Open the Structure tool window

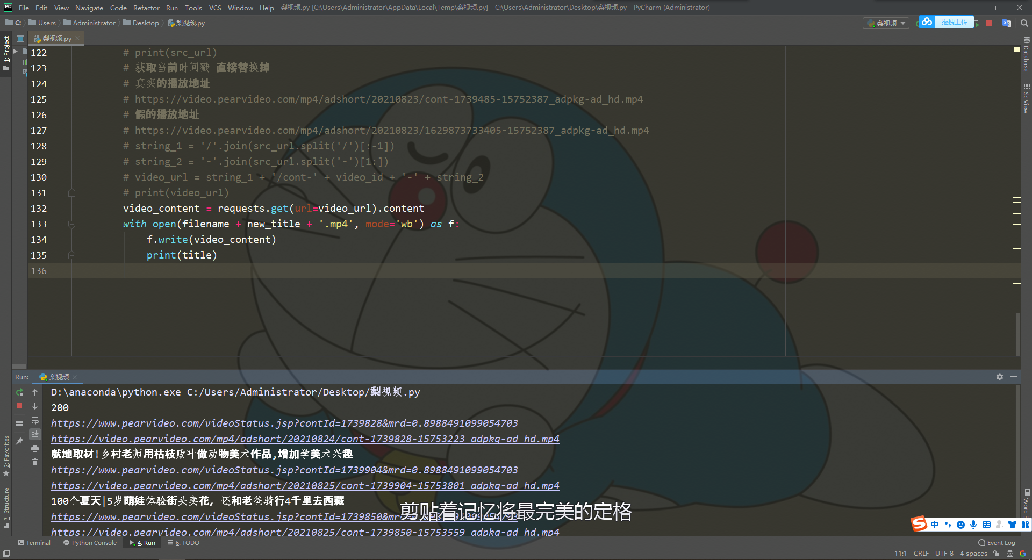[x=6, y=508]
